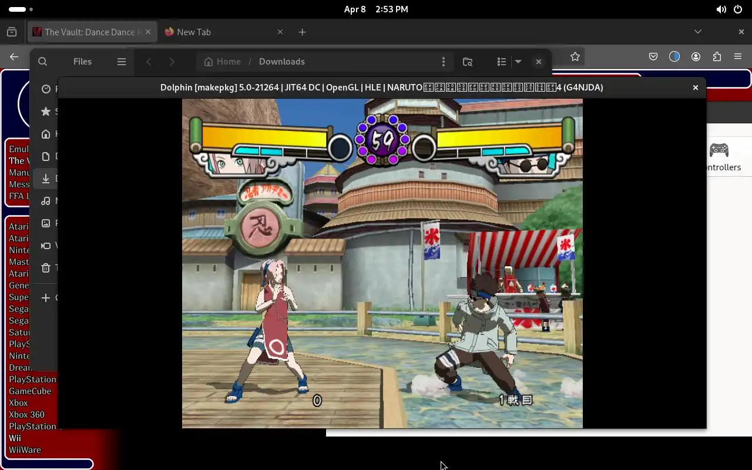Screen dimensions: 752x470
Task: Click the Dolphin game window title bar
Action: [382, 88]
